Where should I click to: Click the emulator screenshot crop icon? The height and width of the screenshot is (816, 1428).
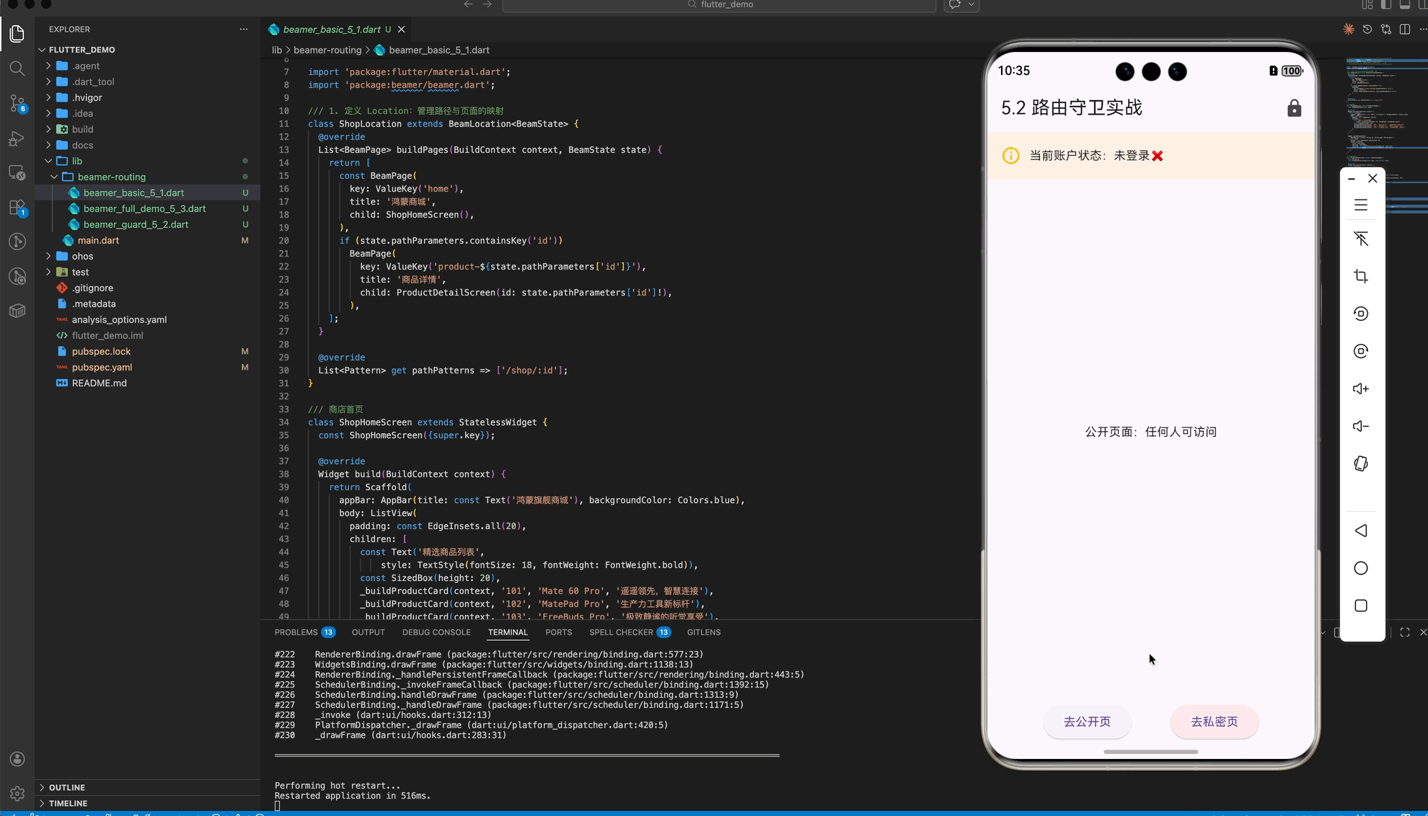click(x=1360, y=276)
